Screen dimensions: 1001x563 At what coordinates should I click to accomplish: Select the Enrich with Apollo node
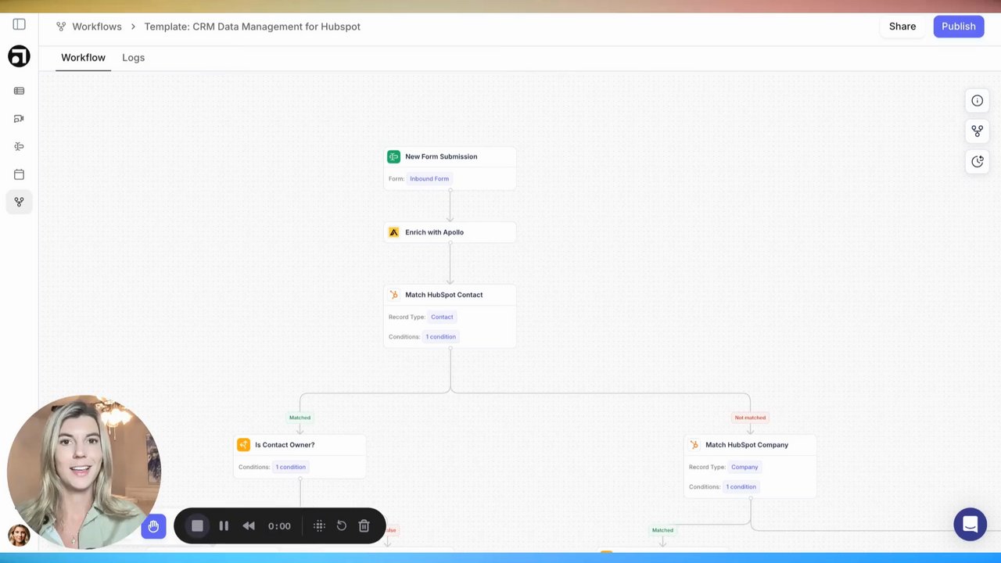point(450,232)
